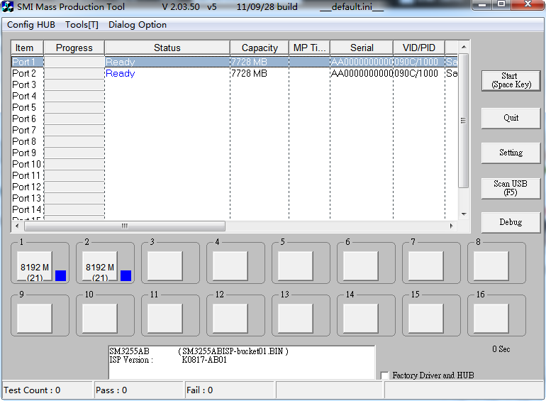The width and height of the screenshot is (546, 401).
Task: Click the SMI app icon in title bar
Action: point(9,7)
